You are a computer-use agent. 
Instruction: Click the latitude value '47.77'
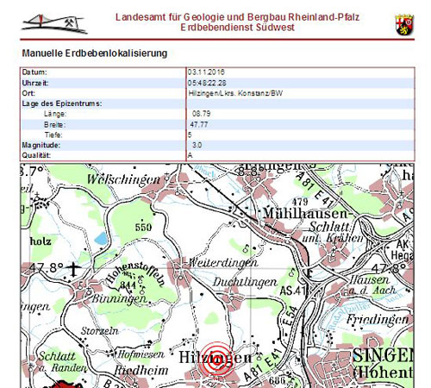199,124
